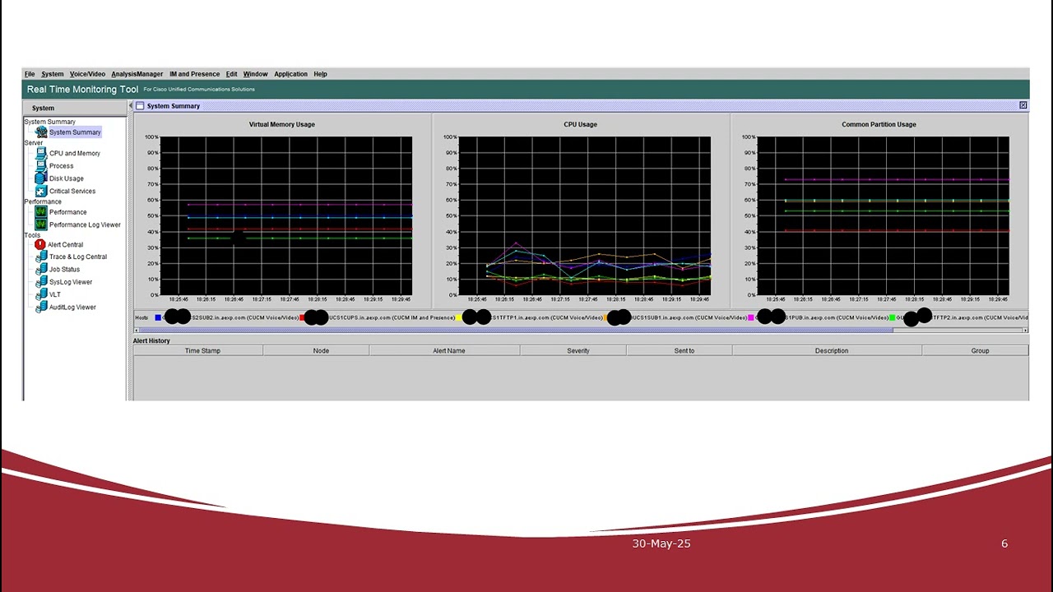Viewport: 1053px width, 592px height.
Task: Click the Performance Log Viewer icon
Action: tap(41, 224)
